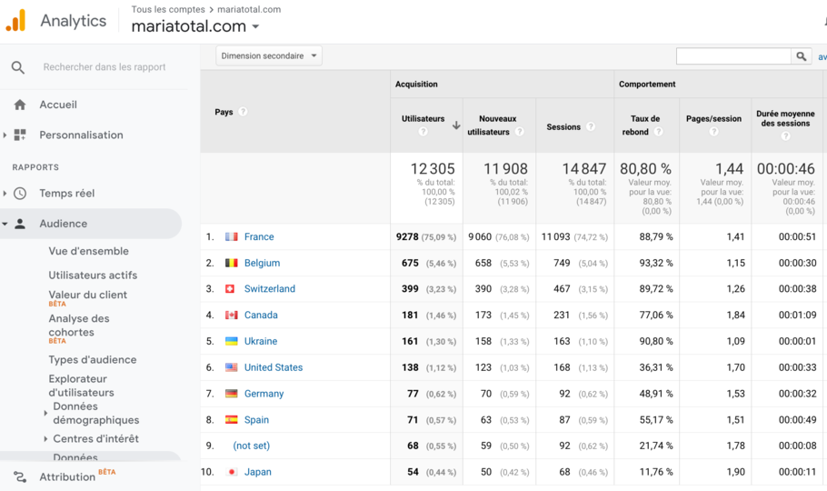Click the table search magnifier button
827x491 pixels.
coord(802,56)
